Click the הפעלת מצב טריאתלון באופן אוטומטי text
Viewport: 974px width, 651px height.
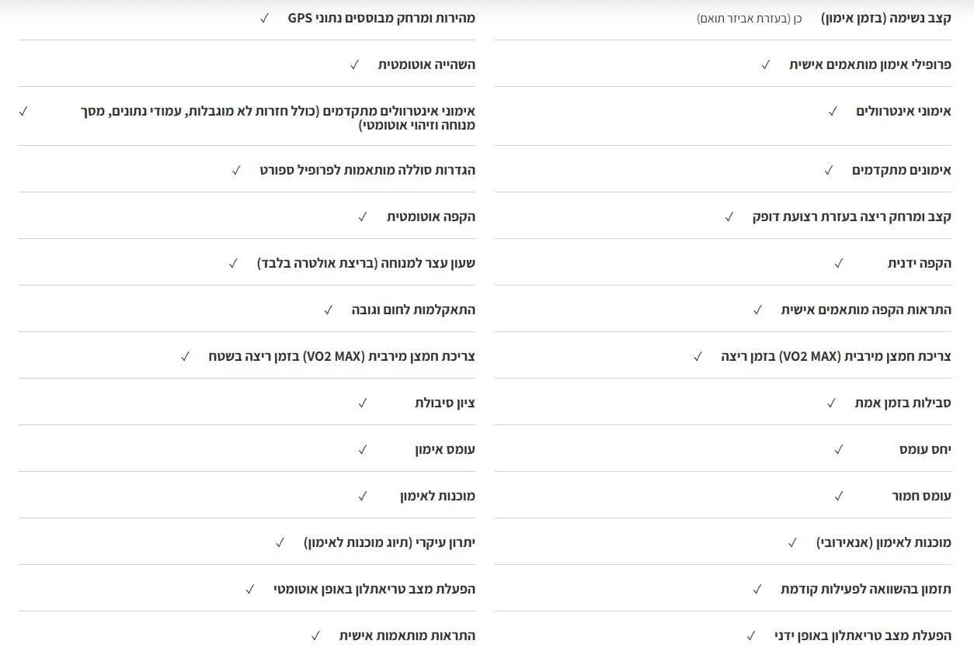pyautogui.click(x=374, y=589)
